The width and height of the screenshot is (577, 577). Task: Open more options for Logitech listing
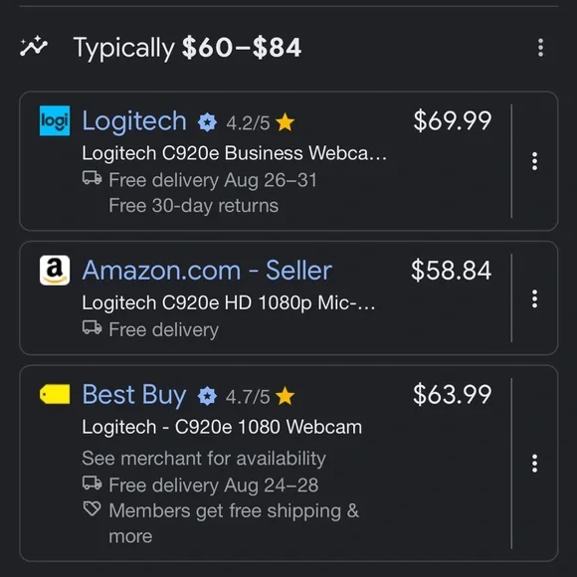[534, 161]
